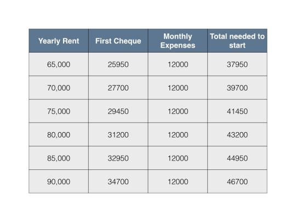
Task: Select the 75,000 yearly rent cell
Action: (59, 111)
